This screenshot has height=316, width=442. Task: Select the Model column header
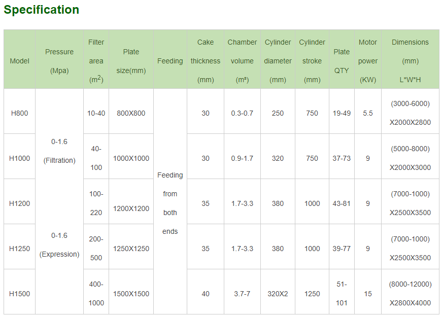pyautogui.click(x=20, y=61)
